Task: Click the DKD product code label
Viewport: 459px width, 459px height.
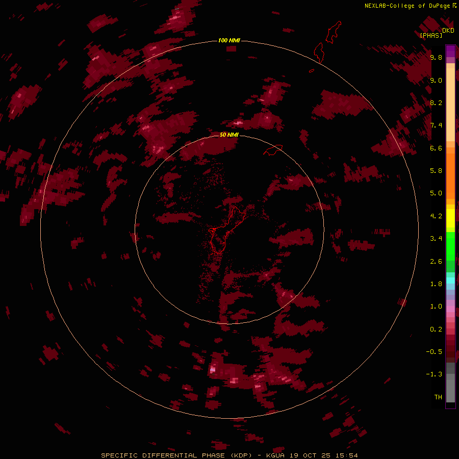Action: (448, 31)
